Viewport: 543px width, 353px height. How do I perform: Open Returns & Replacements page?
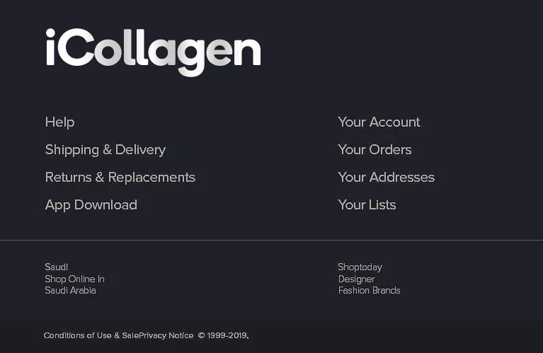pos(120,178)
